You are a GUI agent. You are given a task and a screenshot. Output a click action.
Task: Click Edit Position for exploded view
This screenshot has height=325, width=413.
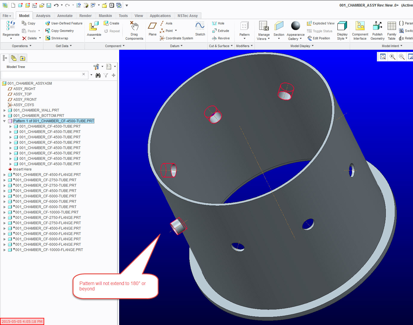[x=319, y=38]
